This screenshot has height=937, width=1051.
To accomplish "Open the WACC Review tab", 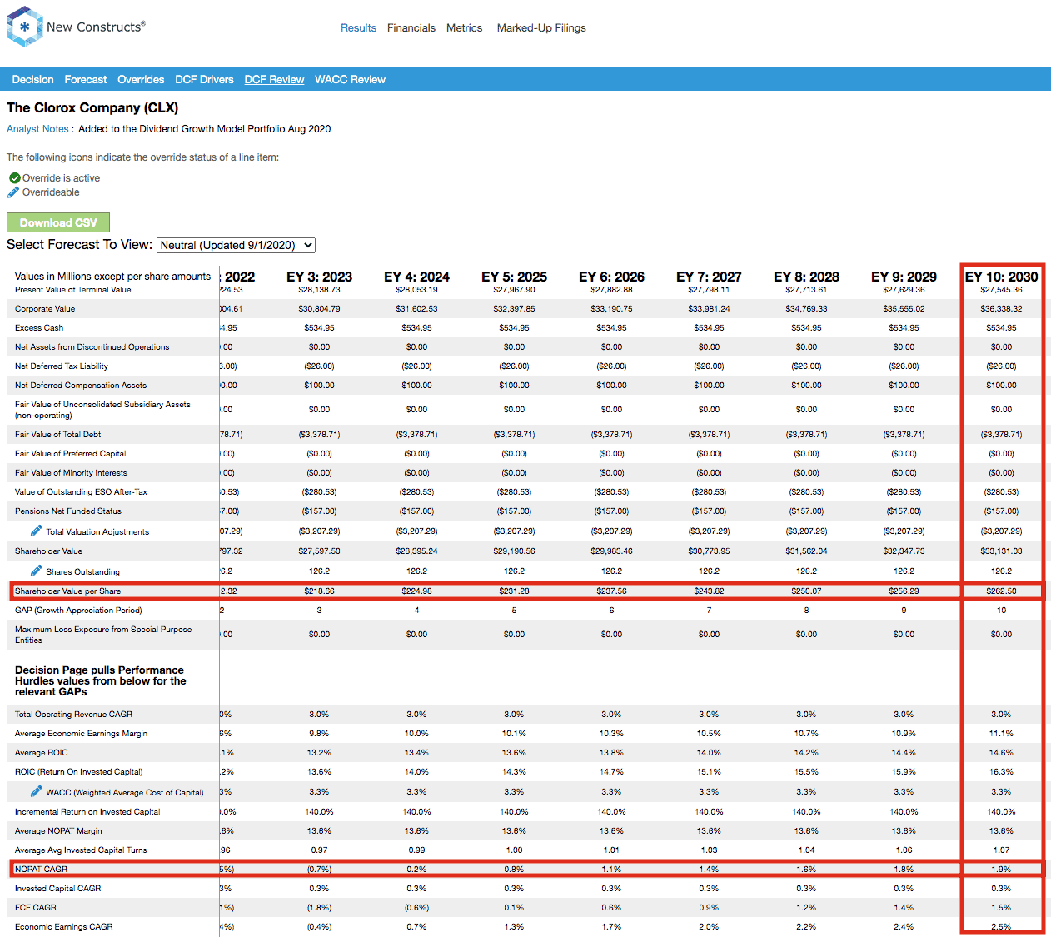I will tap(350, 80).
